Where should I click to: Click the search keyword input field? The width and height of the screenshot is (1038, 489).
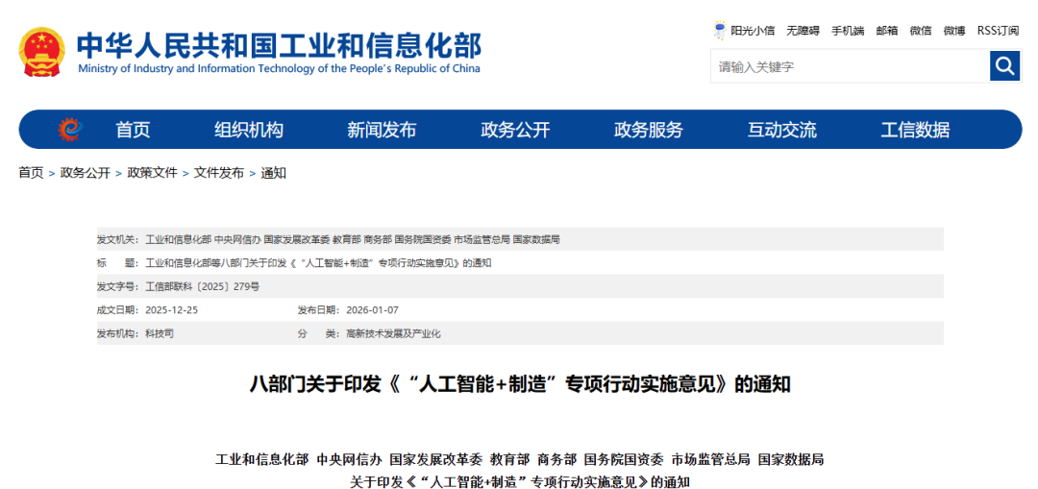(x=850, y=66)
